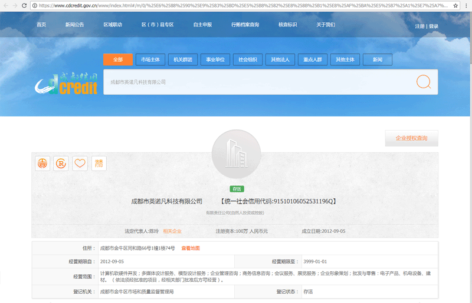Click the 相关企业 link
472x303 pixels.
172,231
